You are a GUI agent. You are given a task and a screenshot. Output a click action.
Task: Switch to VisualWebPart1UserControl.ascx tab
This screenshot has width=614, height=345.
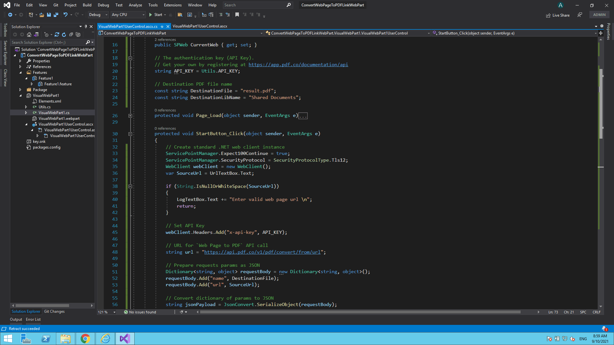[200, 26]
